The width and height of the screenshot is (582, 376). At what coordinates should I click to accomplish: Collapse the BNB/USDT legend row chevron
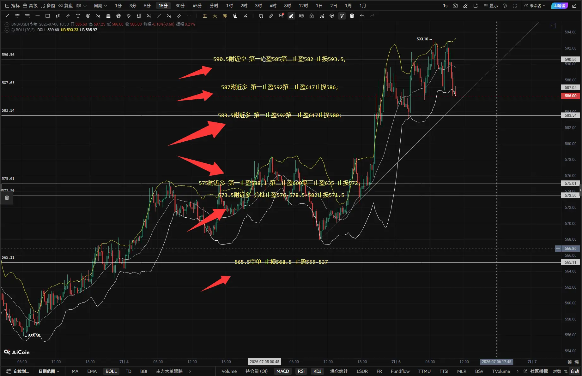point(7,24)
